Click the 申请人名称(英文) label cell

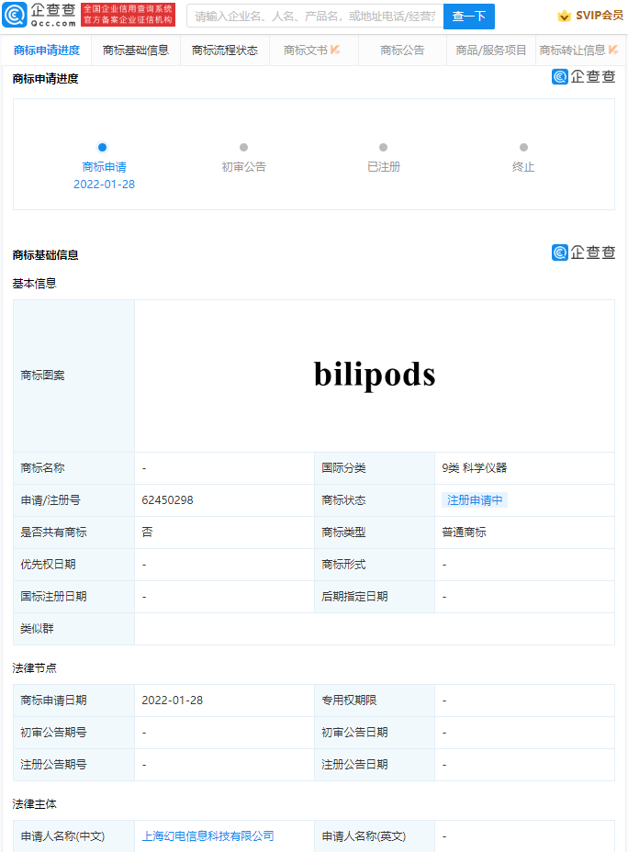click(x=375, y=835)
